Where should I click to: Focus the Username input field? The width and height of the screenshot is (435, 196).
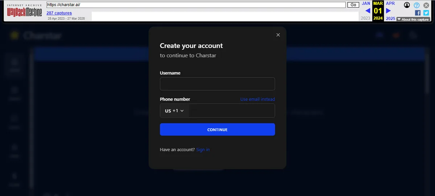tap(217, 84)
